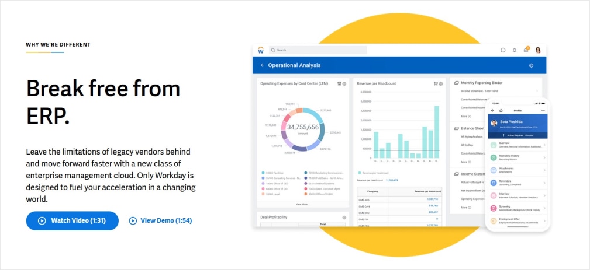Open the Operational Analysis settings gear

pyautogui.click(x=531, y=65)
